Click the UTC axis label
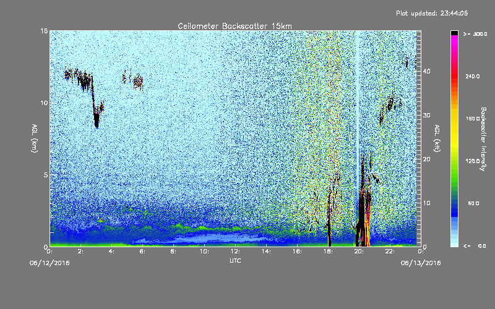Screen dimensions: 495x309 [x=235, y=260]
